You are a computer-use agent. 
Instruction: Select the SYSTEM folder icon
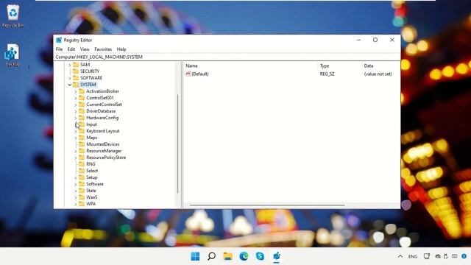(x=76, y=85)
